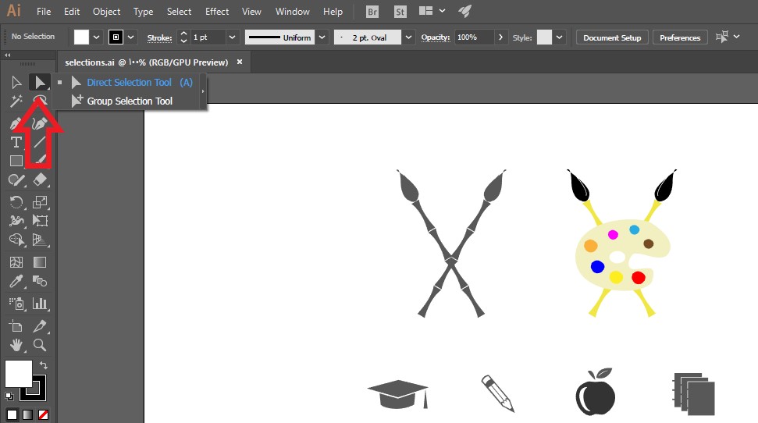Expand the Uniform width profile dropdown

pos(321,37)
